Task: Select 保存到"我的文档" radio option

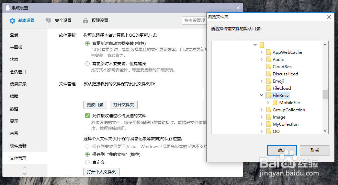Action: tap(87, 155)
